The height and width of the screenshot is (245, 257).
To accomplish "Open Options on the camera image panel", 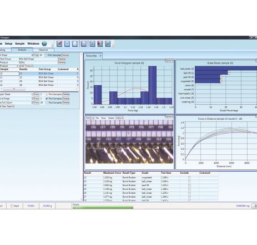I will 169,116.
